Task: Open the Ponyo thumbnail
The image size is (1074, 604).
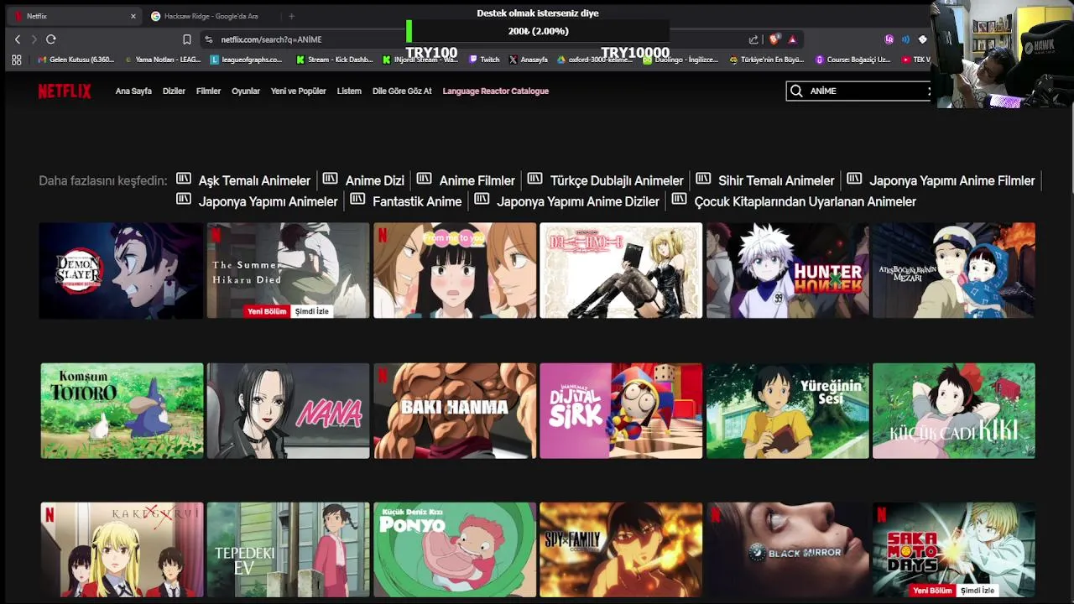Action: pos(454,549)
